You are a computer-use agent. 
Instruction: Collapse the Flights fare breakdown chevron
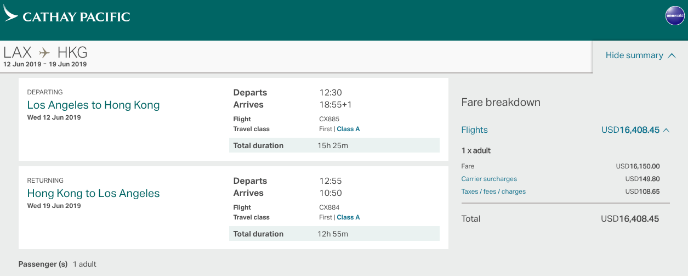[x=666, y=130]
